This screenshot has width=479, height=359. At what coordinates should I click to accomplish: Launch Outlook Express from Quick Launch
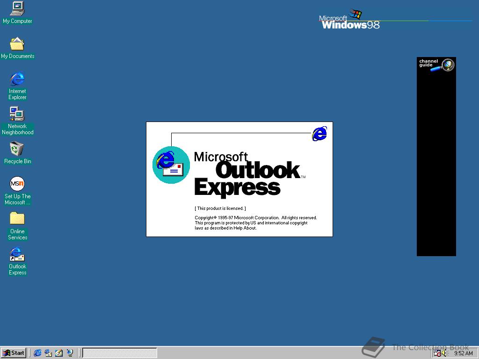click(x=48, y=353)
